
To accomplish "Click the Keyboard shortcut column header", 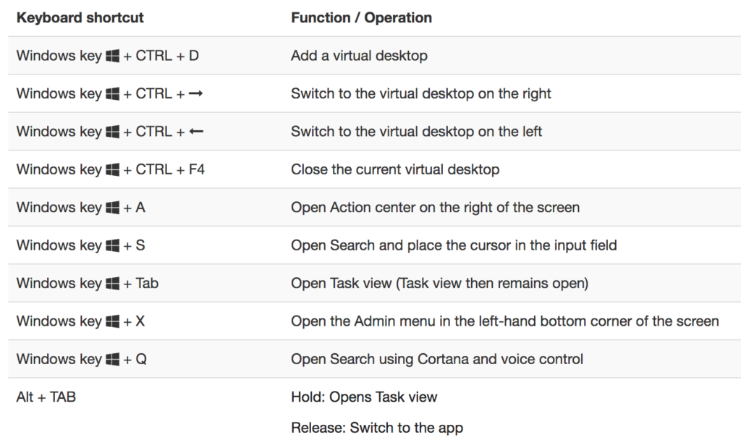I will coord(80,18).
